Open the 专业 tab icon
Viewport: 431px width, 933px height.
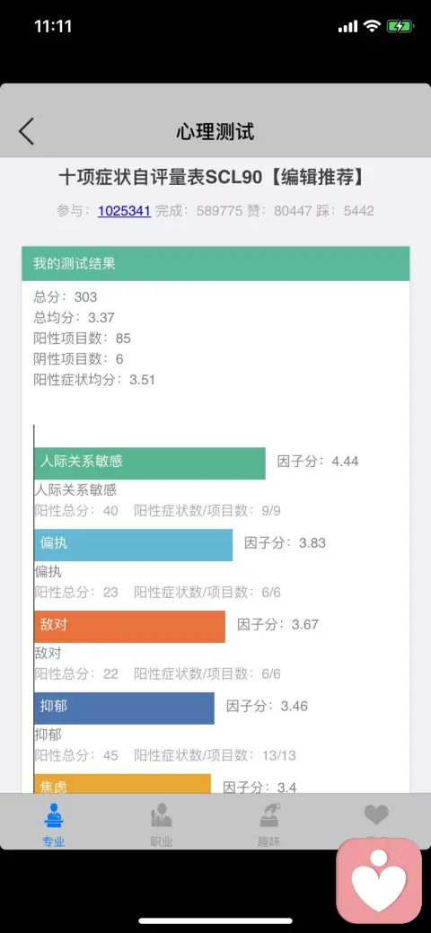point(54,814)
